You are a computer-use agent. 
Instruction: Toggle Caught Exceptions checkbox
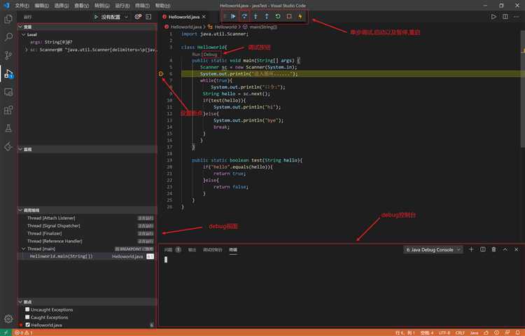pyautogui.click(x=27, y=317)
